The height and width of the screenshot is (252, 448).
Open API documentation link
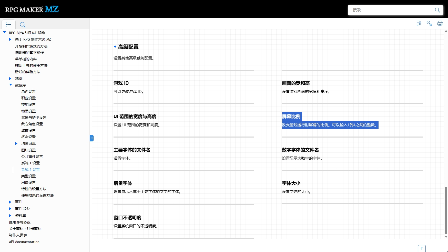[x=24, y=242]
